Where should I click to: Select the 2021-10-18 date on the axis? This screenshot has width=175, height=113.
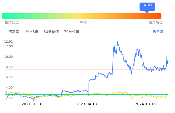pyautogui.click(x=32, y=104)
